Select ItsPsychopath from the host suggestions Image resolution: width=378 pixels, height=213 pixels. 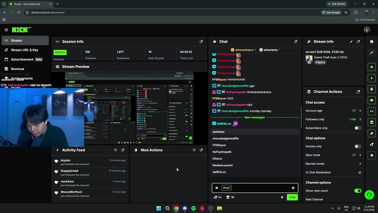coord(255,152)
